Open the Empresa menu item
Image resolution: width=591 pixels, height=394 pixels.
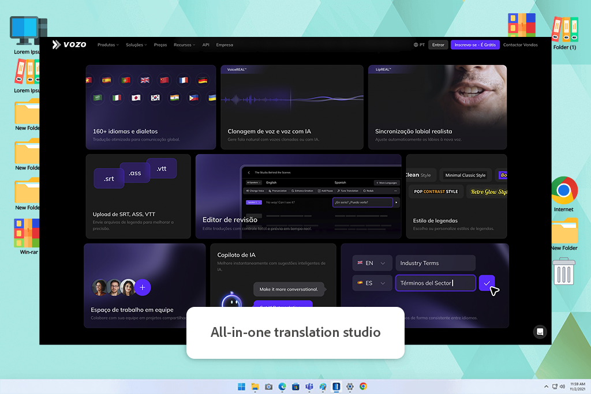[225, 45]
